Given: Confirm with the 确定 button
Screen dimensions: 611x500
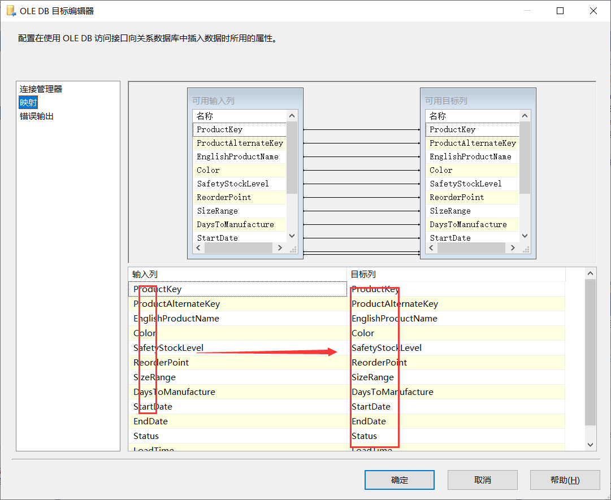Looking at the screenshot, I should (x=400, y=480).
